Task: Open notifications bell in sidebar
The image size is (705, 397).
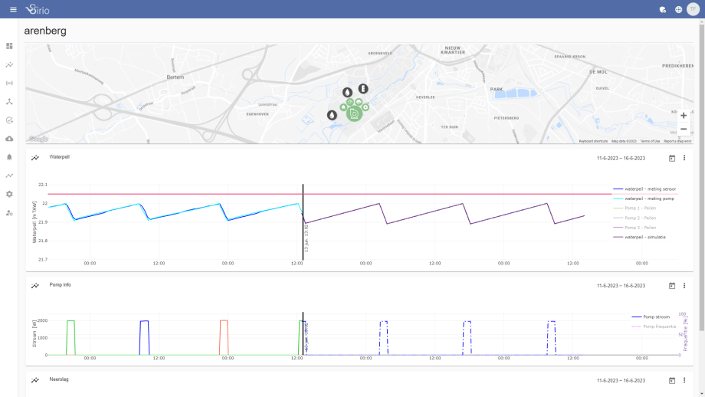Action: point(9,157)
